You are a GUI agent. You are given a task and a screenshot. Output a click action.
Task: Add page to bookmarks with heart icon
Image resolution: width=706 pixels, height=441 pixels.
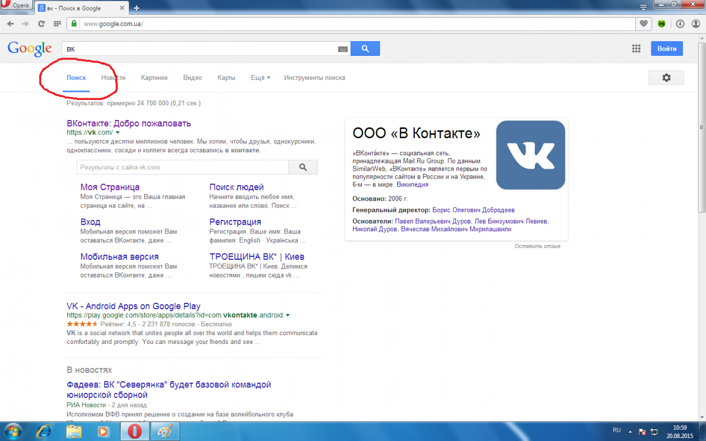coord(644,24)
